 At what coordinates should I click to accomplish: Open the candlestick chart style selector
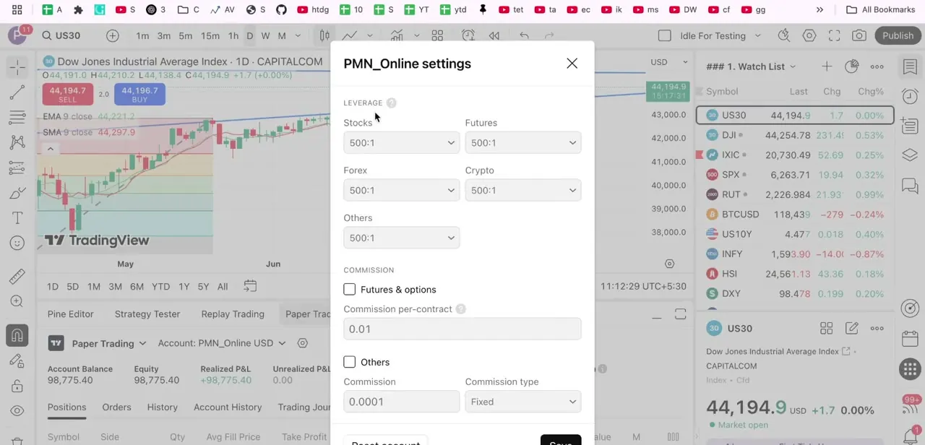point(325,35)
